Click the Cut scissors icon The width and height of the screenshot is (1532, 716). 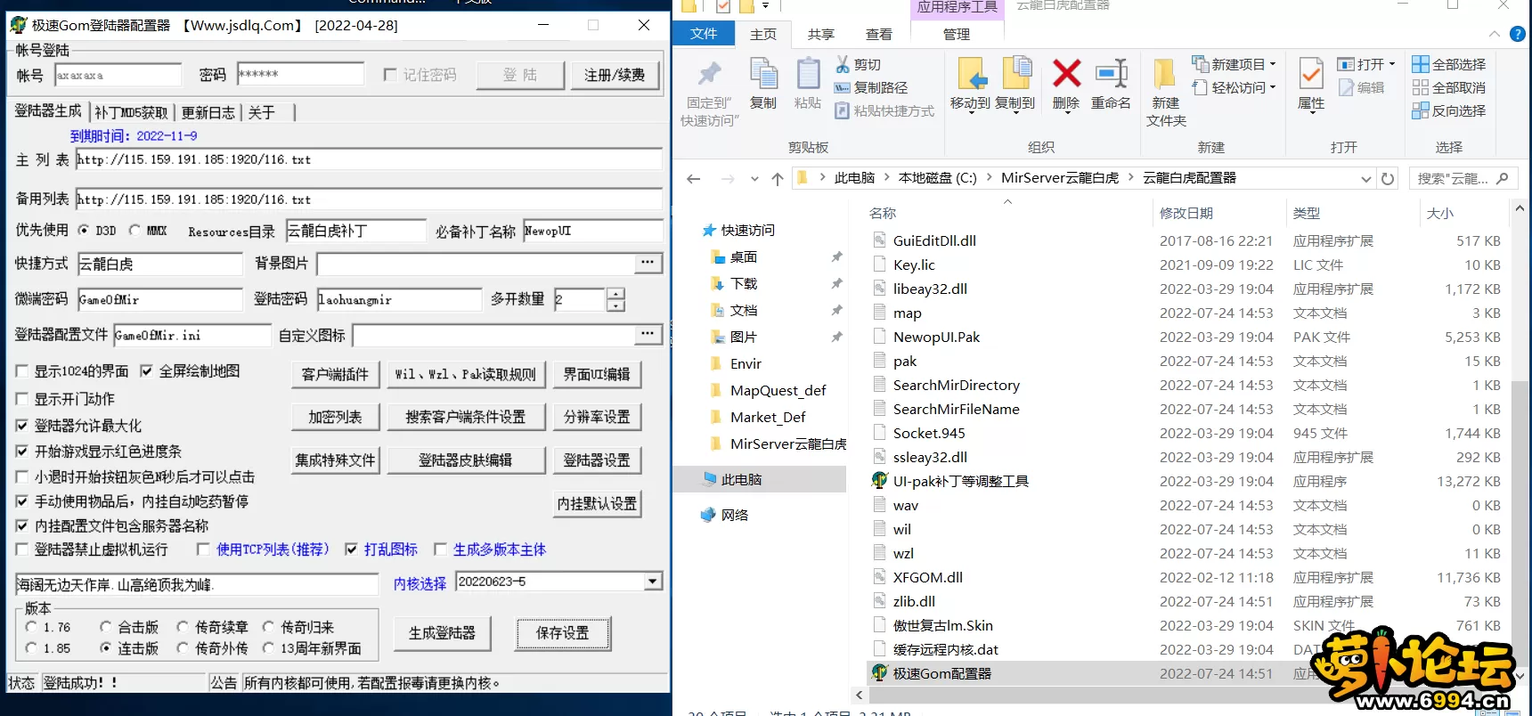pos(842,64)
